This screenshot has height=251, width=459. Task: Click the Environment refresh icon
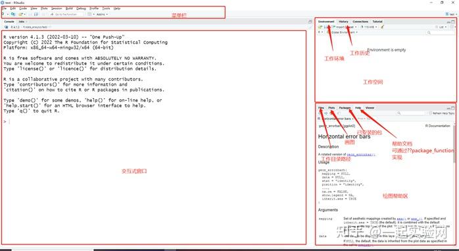pyautogui.click(x=452, y=27)
